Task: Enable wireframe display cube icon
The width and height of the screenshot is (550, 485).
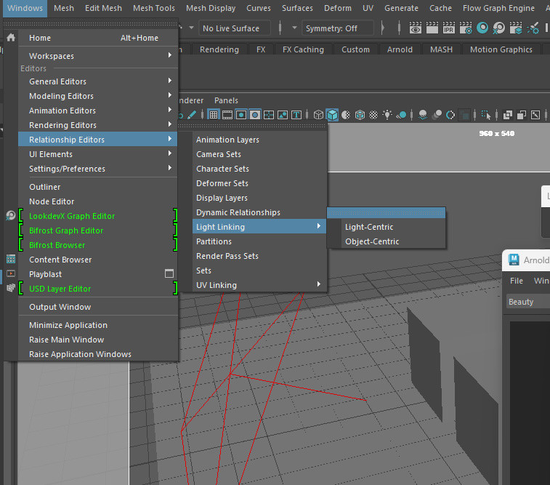Action: click(x=318, y=115)
